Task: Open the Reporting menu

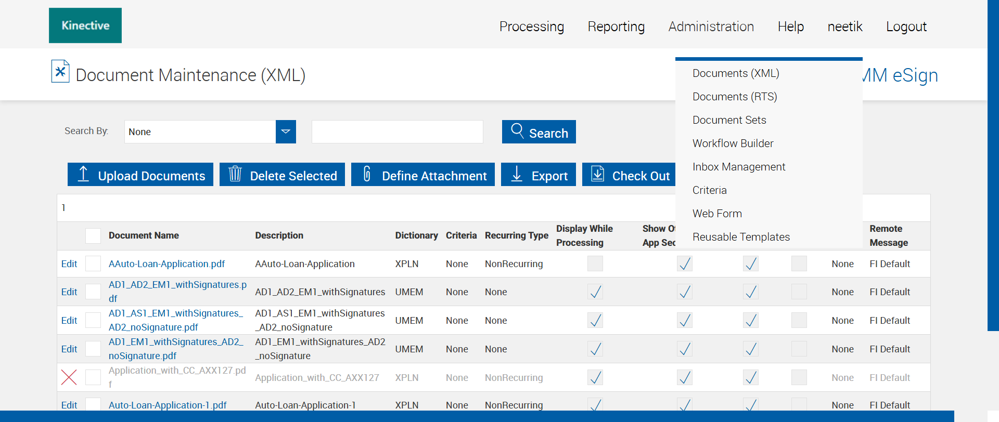Action: tap(616, 27)
